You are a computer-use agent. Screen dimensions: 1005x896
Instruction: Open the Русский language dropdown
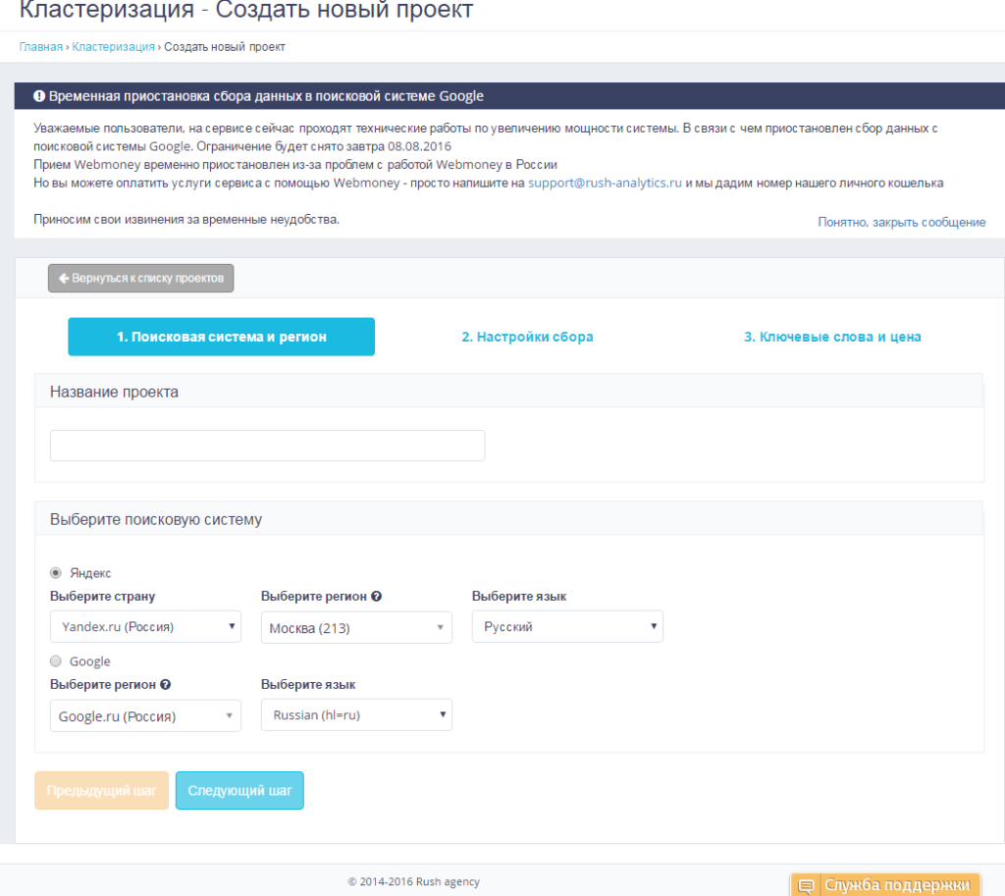pyautogui.click(x=567, y=626)
